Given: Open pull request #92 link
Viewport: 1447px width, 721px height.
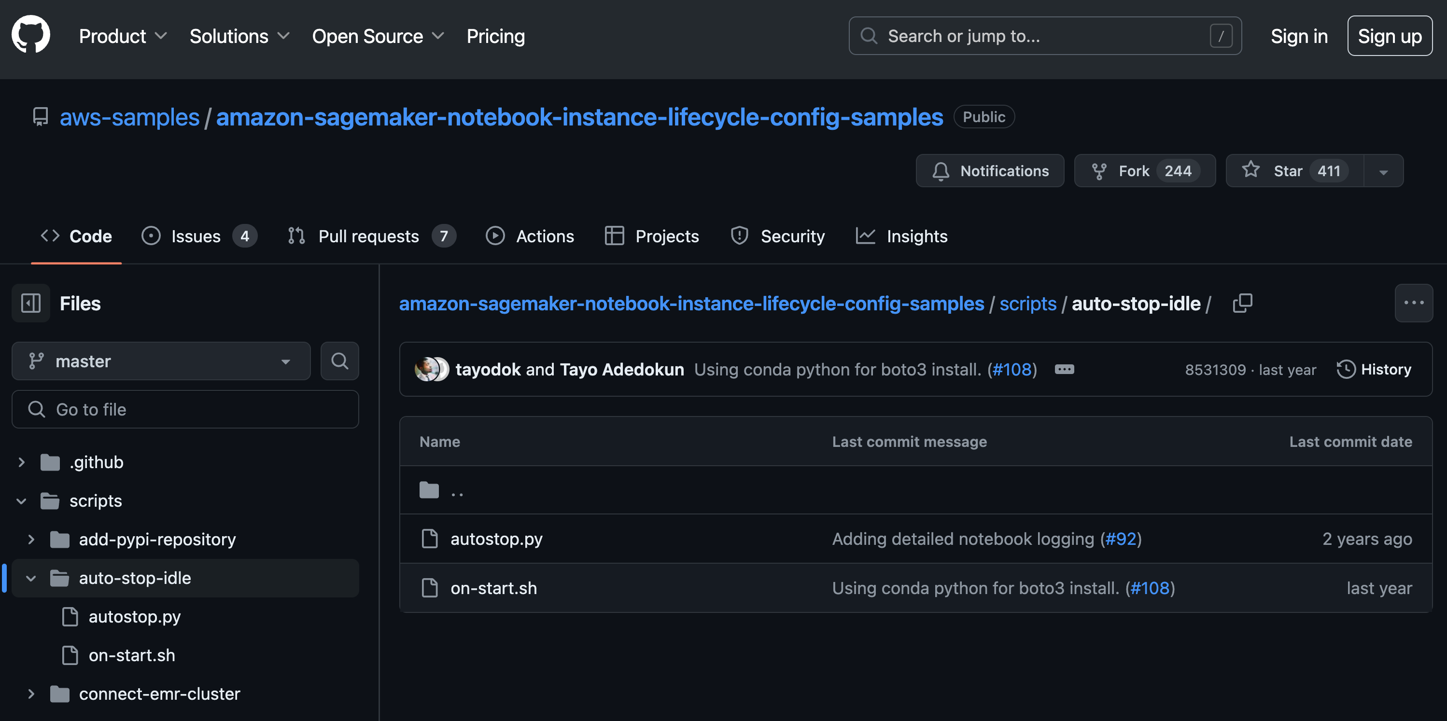Looking at the screenshot, I should click(1121, 539).
